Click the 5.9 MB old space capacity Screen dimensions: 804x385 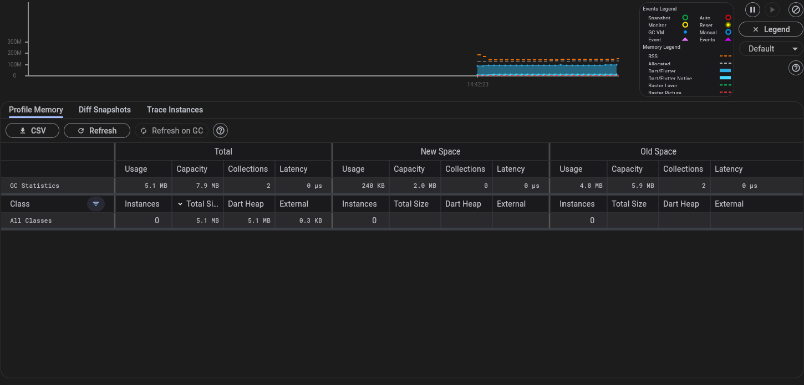pyautogui.click(x=643, y=186)
